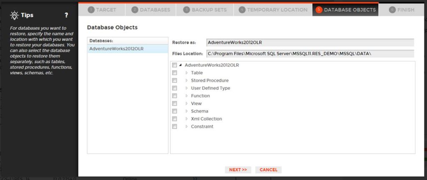This screenshot has height=180, width=427.
Task: Click the Constraint tree label
Action: [202, 126]
